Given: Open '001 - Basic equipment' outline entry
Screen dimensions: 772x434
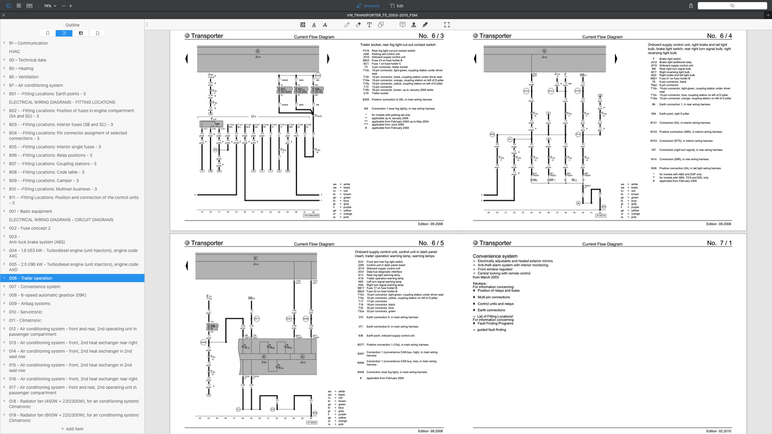Looking at the screenshot, I should [x=30, y=211].
